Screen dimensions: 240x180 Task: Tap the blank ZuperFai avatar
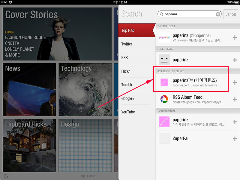click(x=164, y=139)
